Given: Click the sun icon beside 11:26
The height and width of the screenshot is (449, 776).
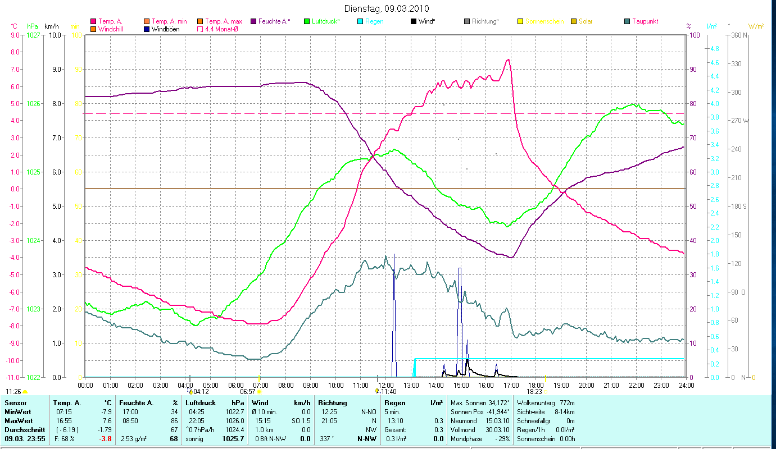Looking at the screenshot, I should (x=25, y=391).
